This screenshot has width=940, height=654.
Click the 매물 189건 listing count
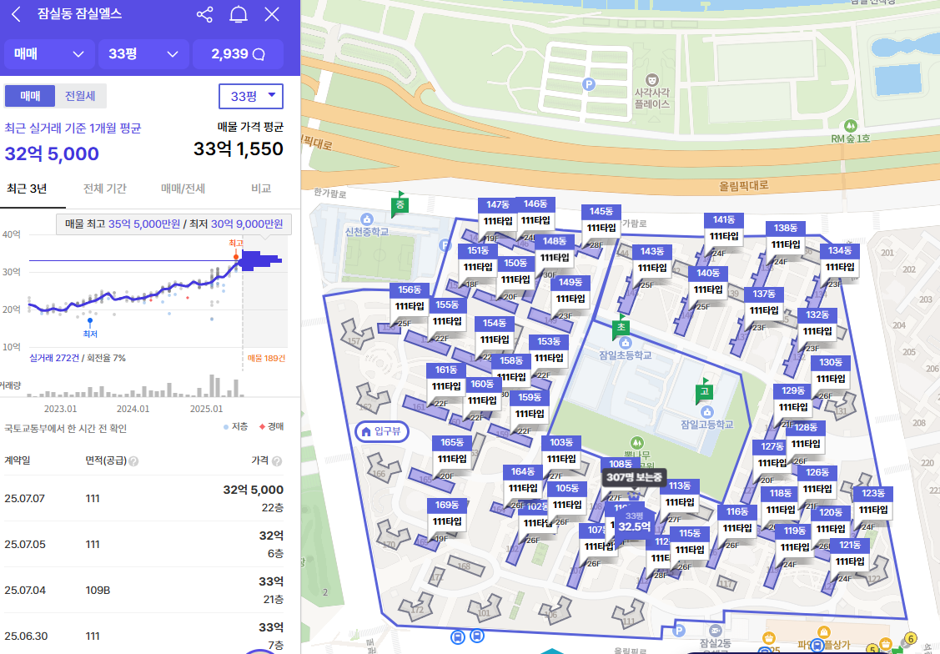[x=266, y=358]
